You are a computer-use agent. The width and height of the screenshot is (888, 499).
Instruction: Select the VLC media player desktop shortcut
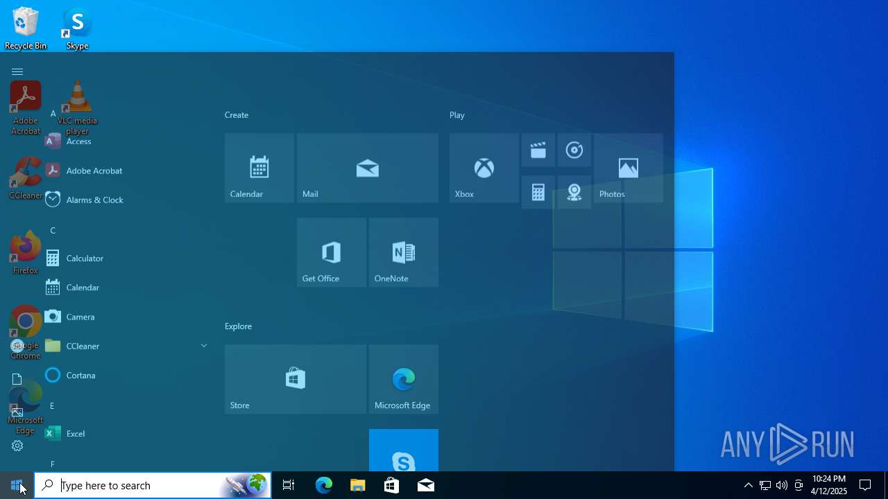[77, 108]
